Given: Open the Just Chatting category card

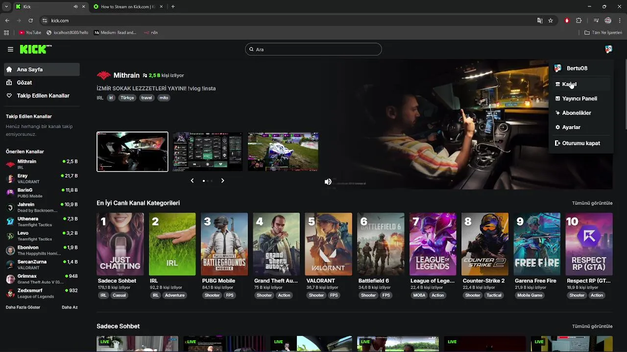Looking at the screenshot, I should tap(120, 244).
